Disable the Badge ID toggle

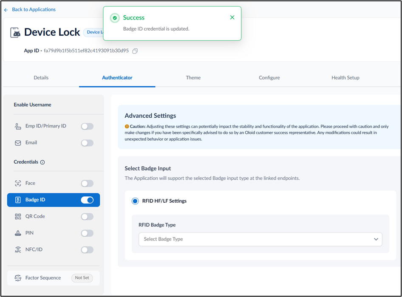tap(87, 200)
